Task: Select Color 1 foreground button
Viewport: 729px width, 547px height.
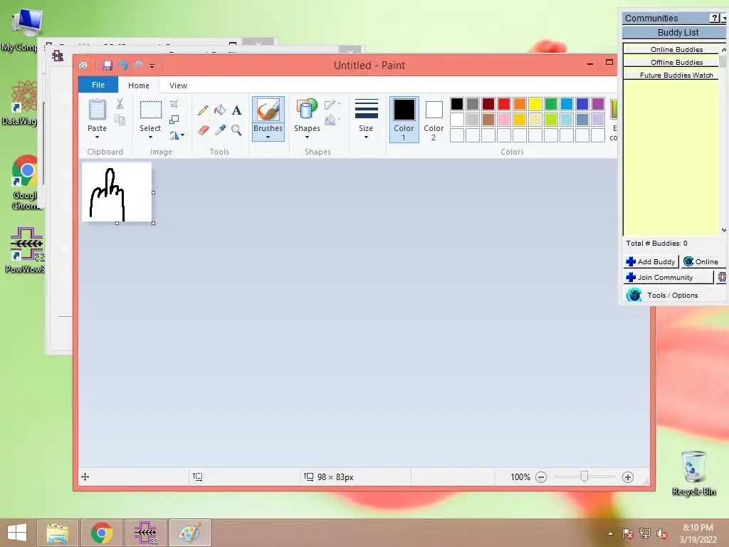Action: [x=404, y=120]
